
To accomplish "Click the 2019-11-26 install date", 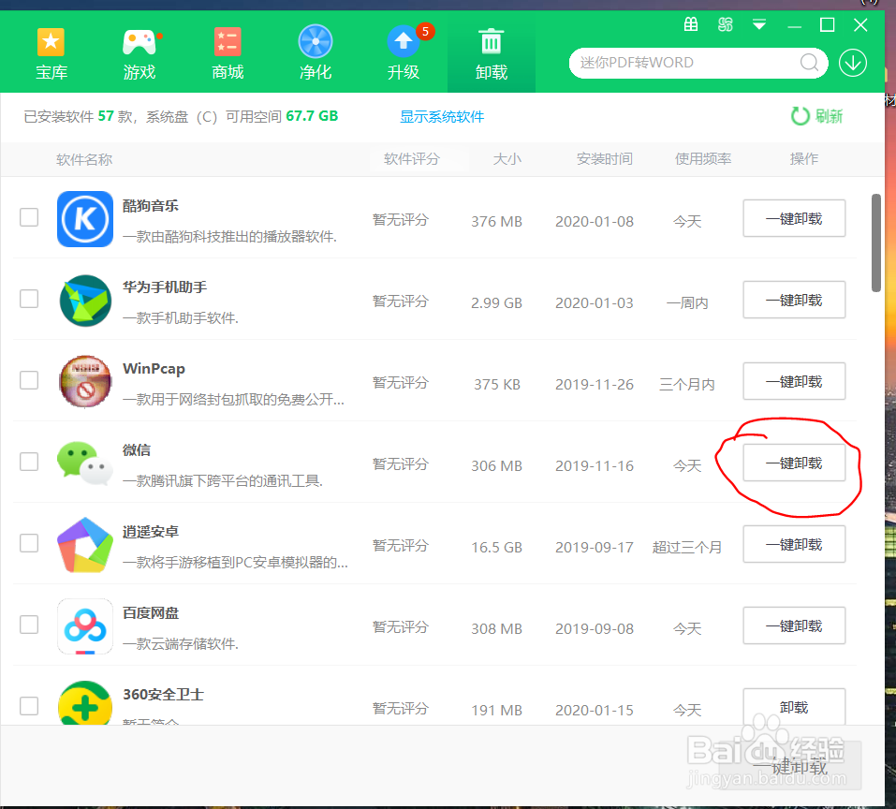I will pos(595,385).
